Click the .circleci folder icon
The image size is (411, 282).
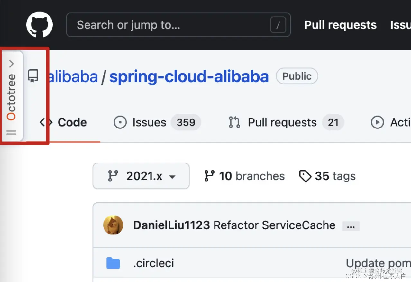[113, 263]
